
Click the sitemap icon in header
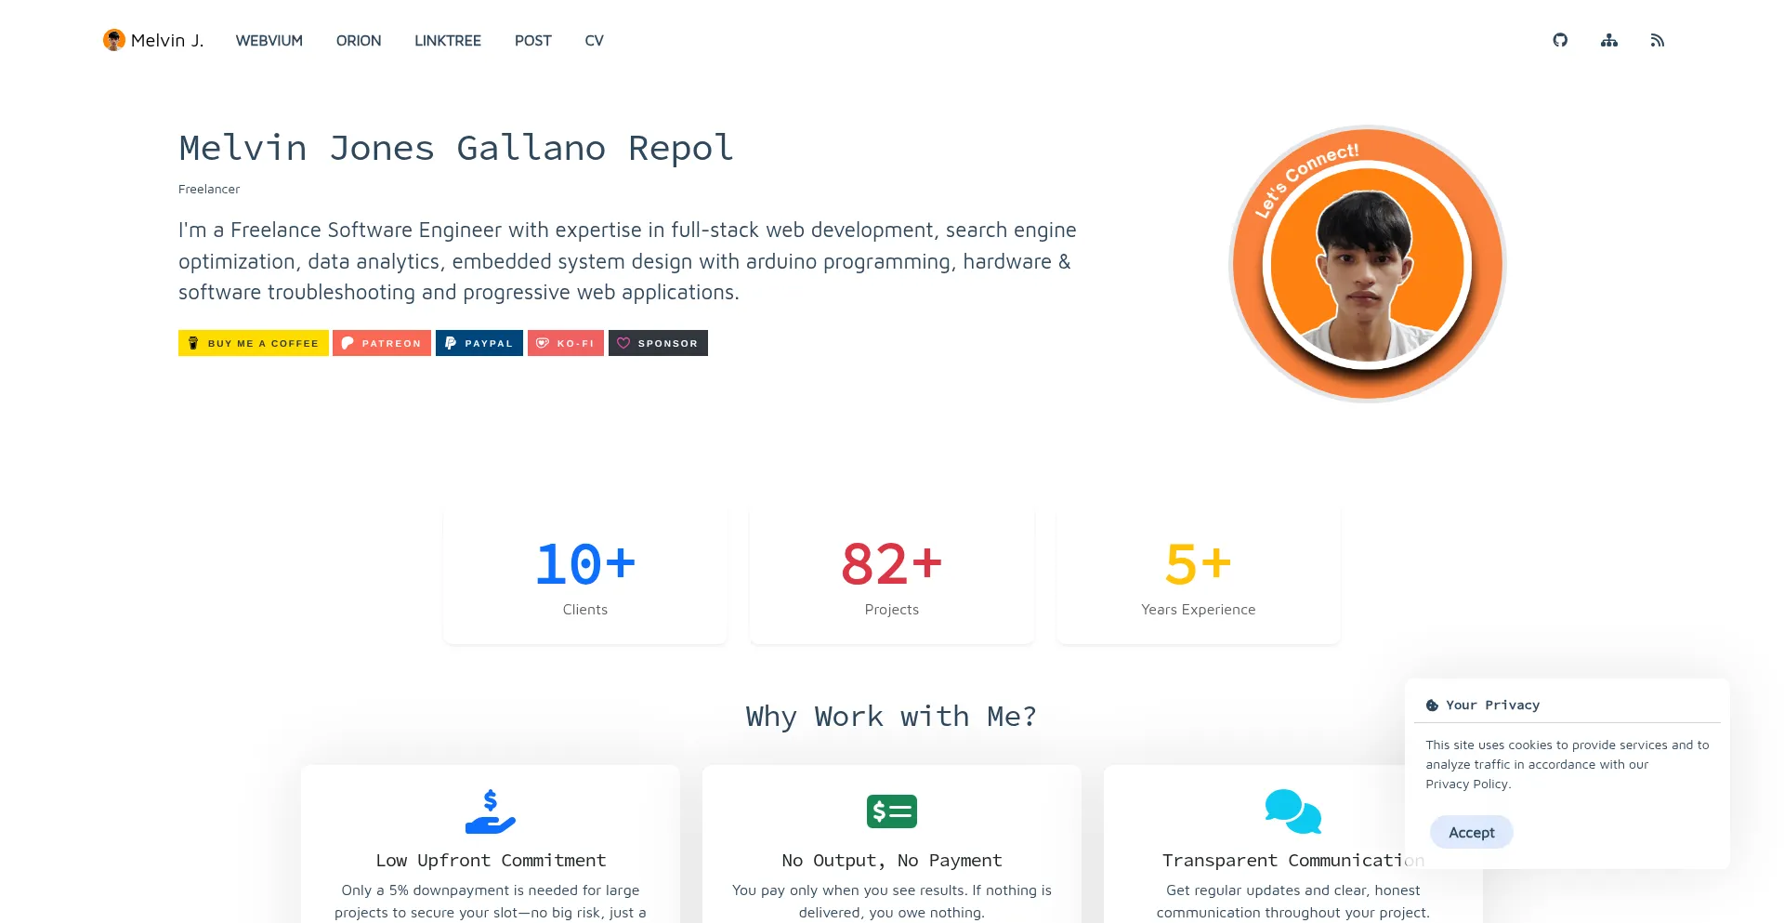click(1609, 40)
